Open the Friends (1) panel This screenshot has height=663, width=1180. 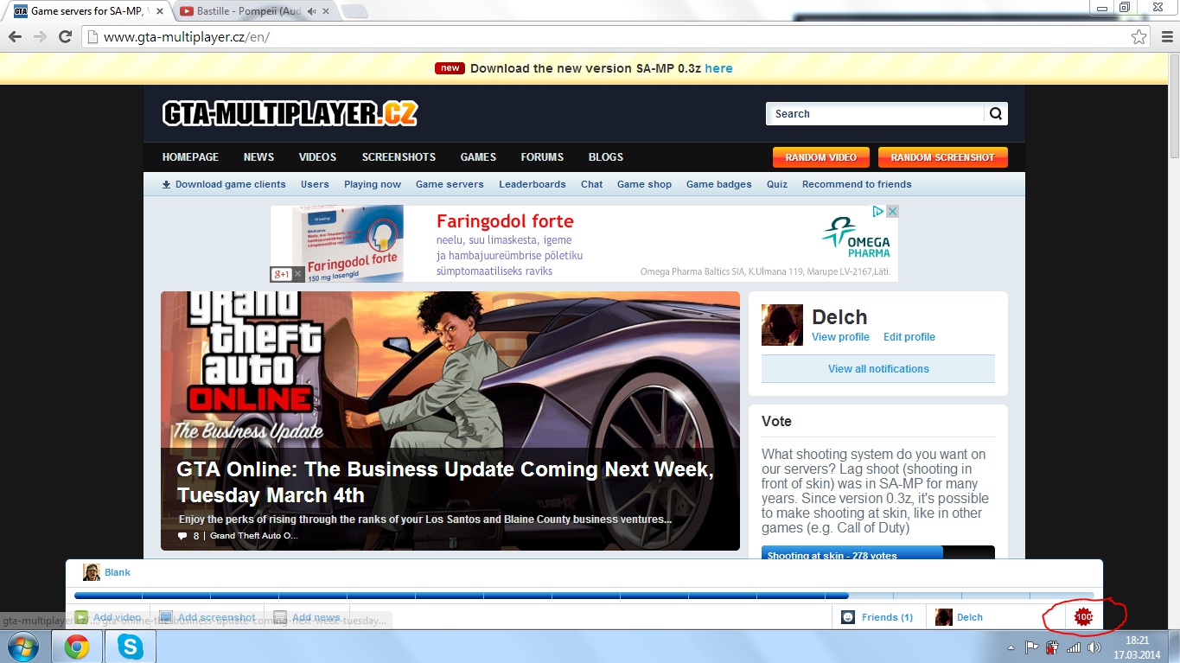(879, 617)
